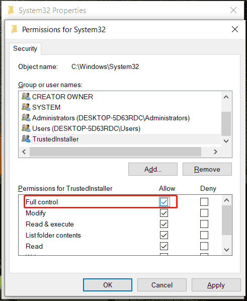Click the user list scroll right arrow

(215, 152)
